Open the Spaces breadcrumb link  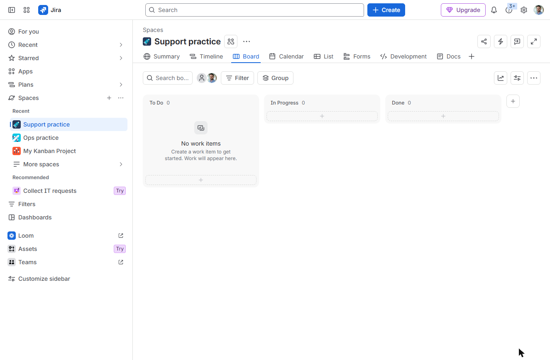tap(153, 30)
